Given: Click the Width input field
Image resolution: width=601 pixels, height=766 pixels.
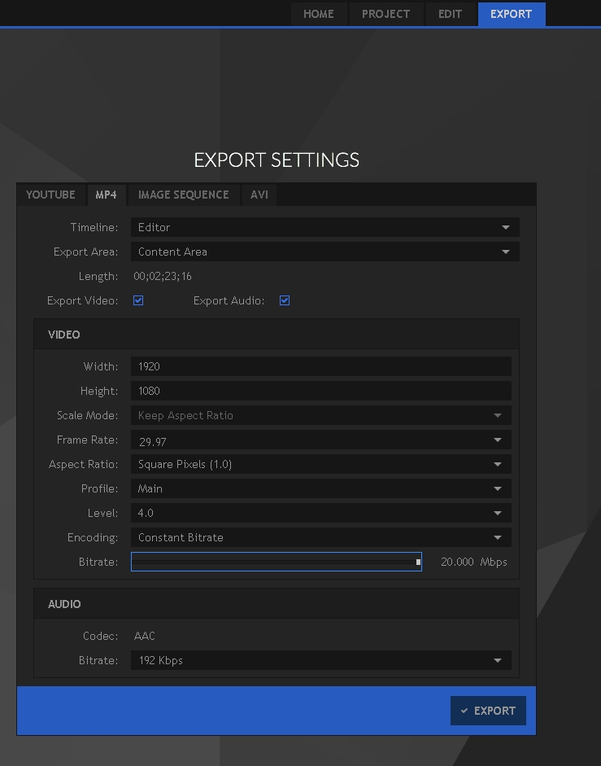Looking at the screenshot, I should click(320, 366).
